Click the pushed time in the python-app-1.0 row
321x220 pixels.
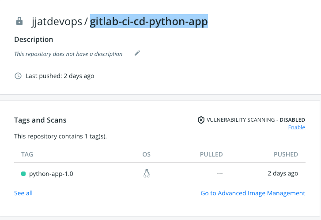tap(283, 174)
